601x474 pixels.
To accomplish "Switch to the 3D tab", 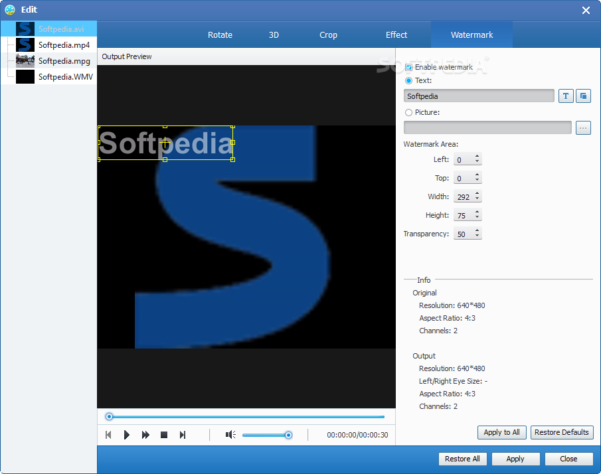I will 274,35.
